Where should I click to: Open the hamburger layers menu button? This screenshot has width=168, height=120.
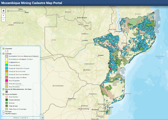(4, 11)
